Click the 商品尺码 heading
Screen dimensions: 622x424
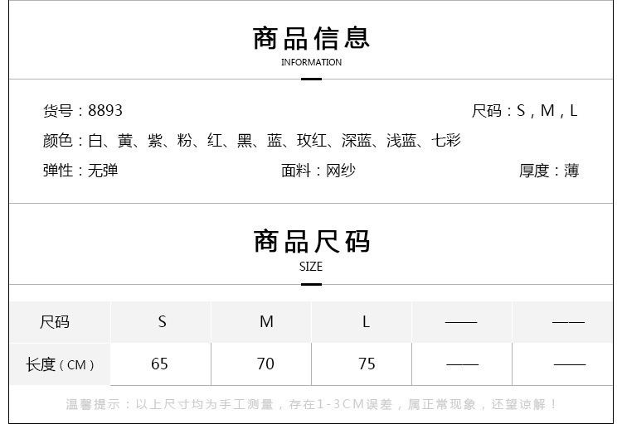click(311, 241)
